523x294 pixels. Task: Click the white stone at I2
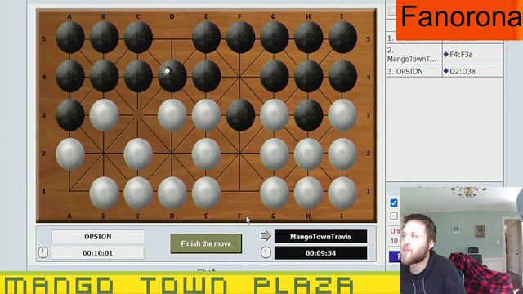click(342, 154)
